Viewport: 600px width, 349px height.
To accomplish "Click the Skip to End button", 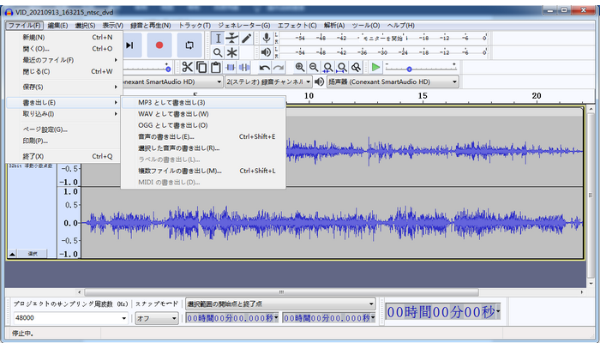I will click(129, 45).
